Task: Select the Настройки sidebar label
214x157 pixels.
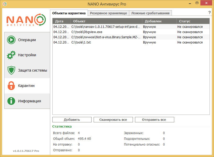Action: click(27, 55)
